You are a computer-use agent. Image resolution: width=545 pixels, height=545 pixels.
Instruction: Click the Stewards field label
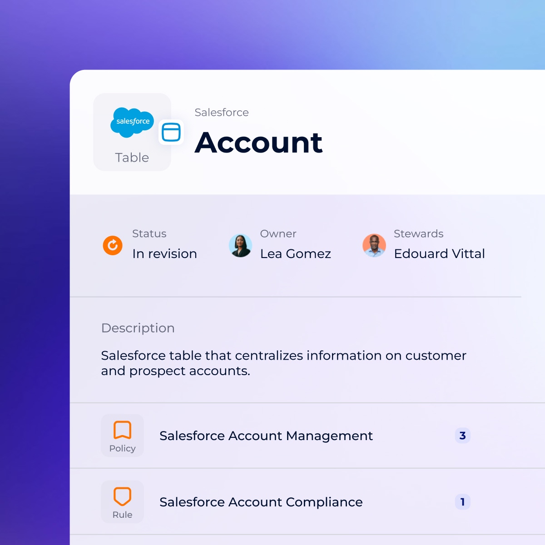point(418,233)
